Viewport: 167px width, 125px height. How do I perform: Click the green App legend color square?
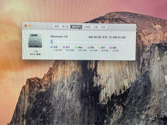76,47
